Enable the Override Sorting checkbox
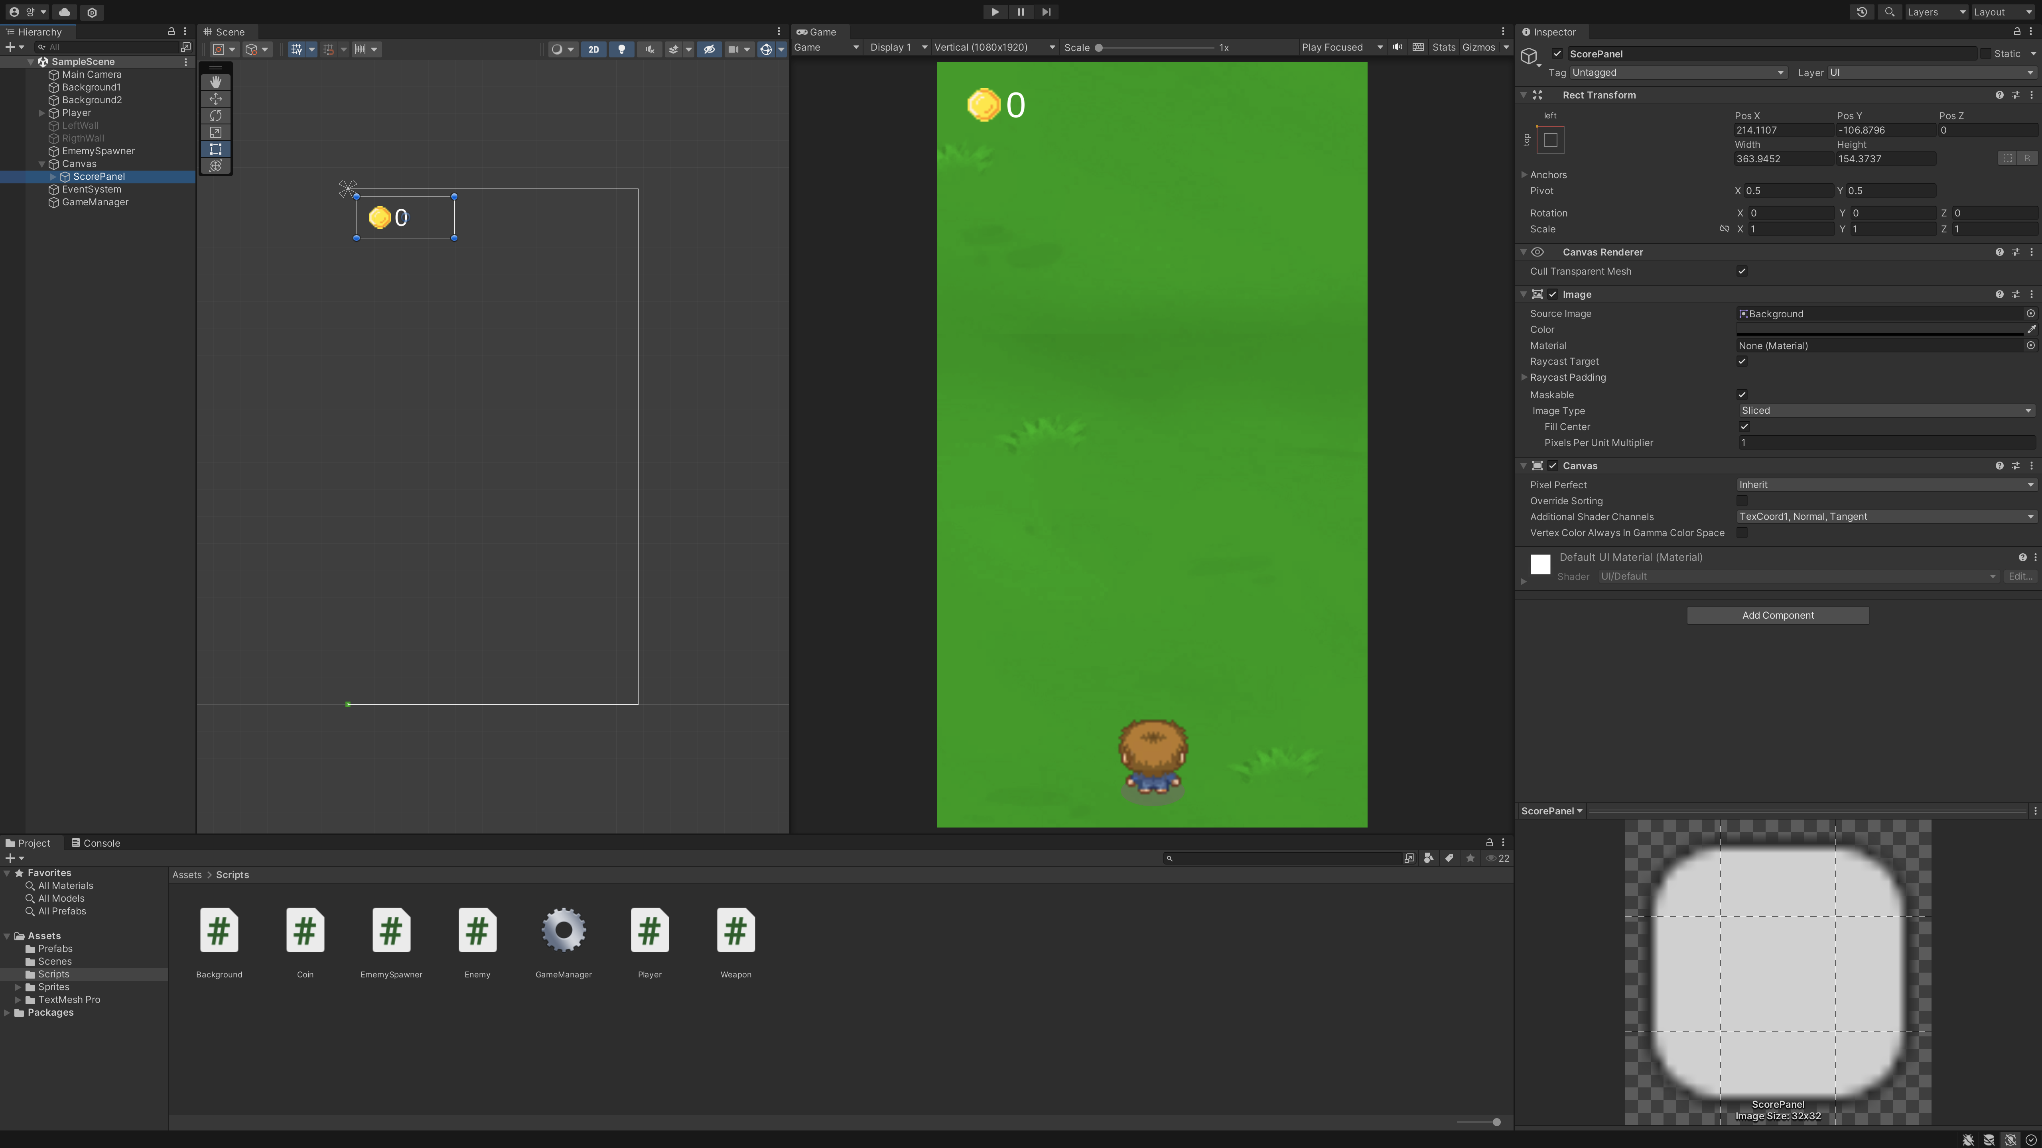The height and width of the screenshot is (1148, 2042). pos(1742,501)
